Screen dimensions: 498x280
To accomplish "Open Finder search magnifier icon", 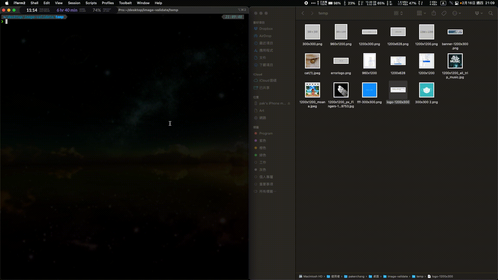I will [490, 13].
